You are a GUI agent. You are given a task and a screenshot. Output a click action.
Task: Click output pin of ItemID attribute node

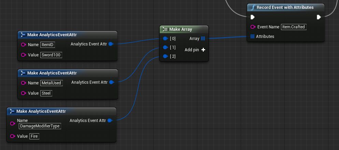(111, 44)
